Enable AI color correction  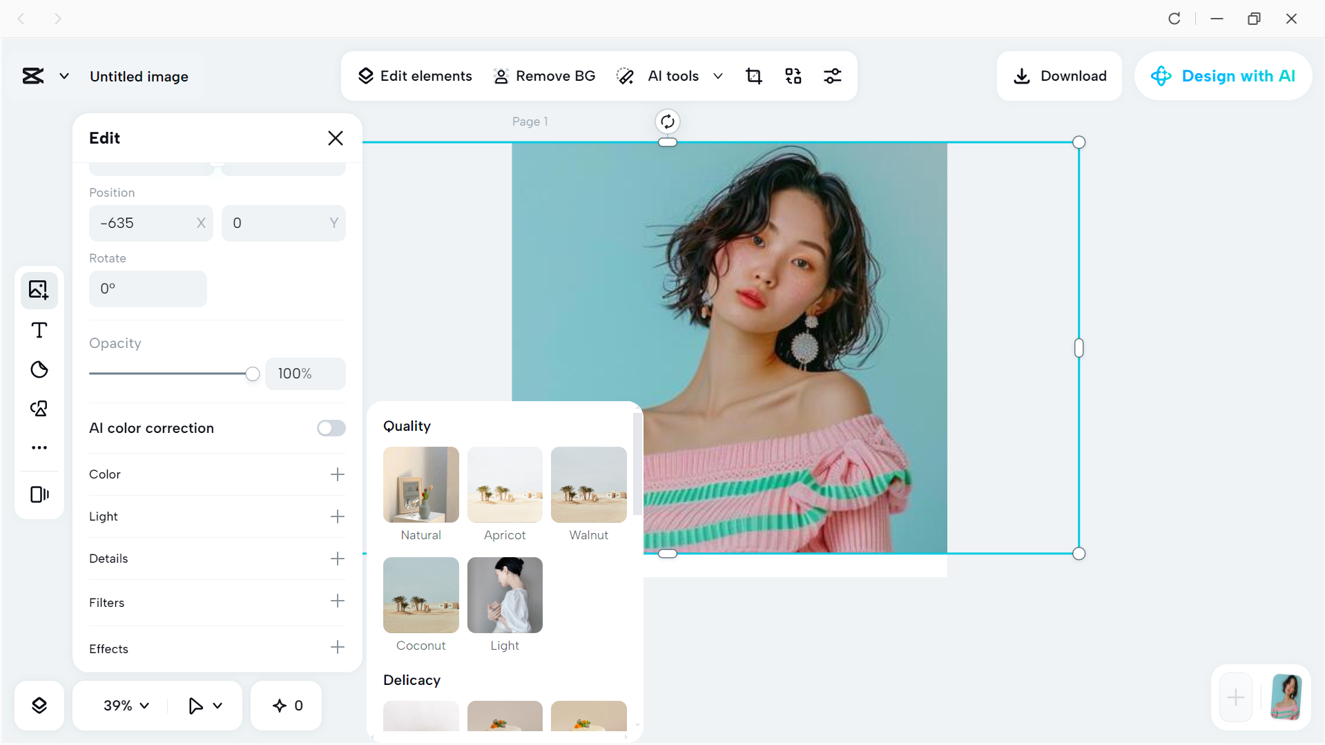click(x=331, y=428)
